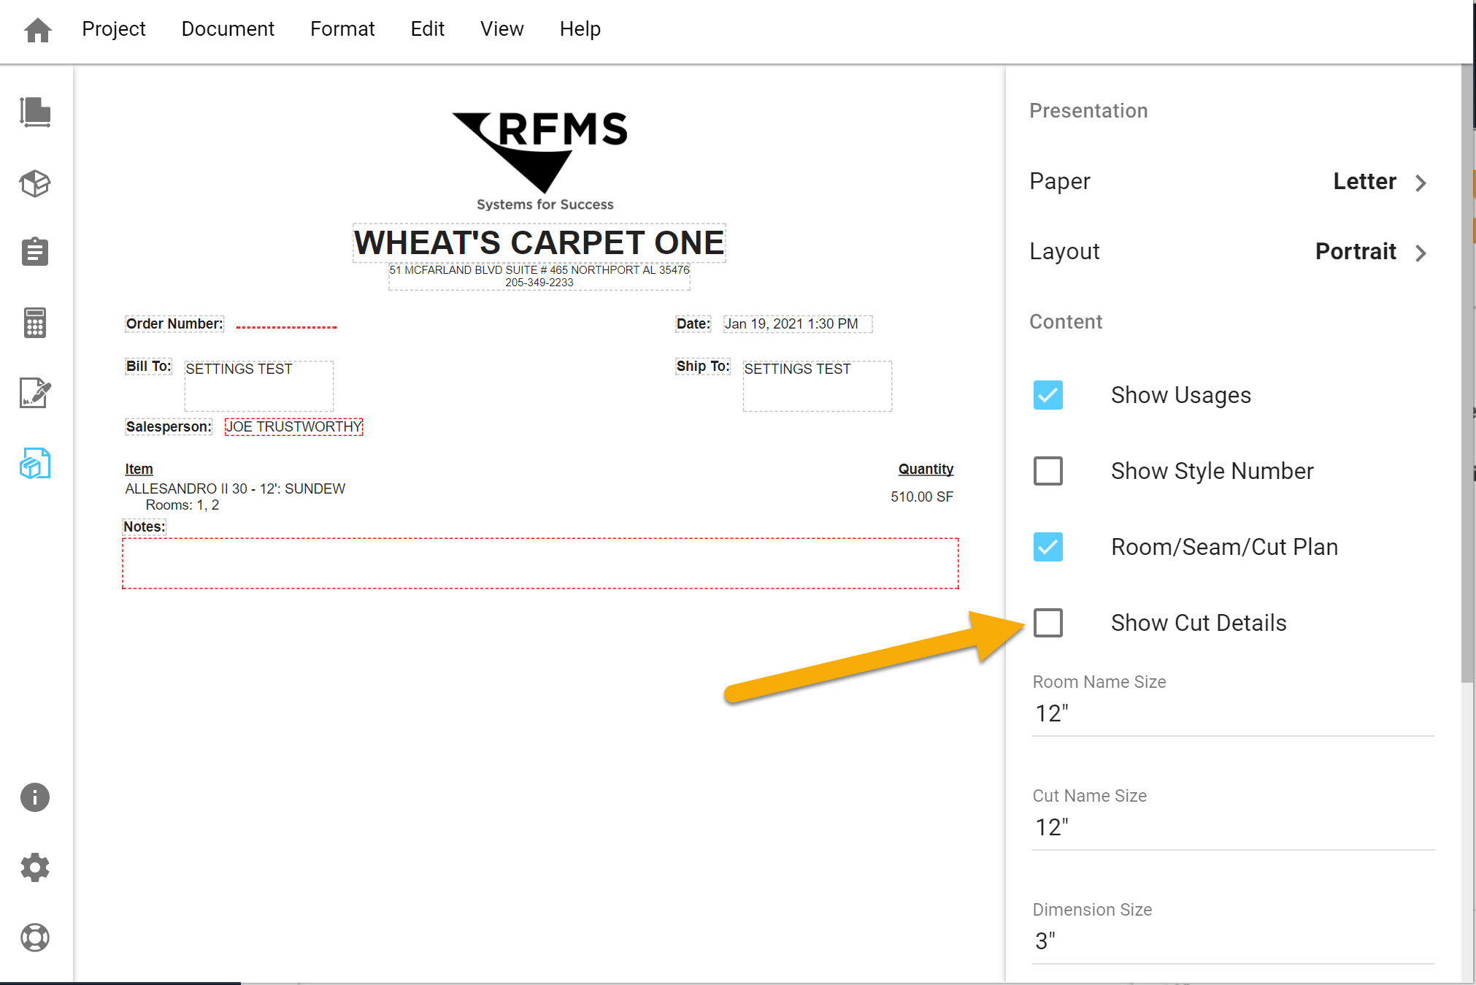1476x985 pixels.
Task: Click the Bill To SETTINGS TEST box
Action: click(259, 386)
